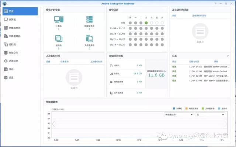This screenshot has width=236, height=147.
Task: Click Wednesday dot in the 10/21 – 10/27 row
Action: 146,39
